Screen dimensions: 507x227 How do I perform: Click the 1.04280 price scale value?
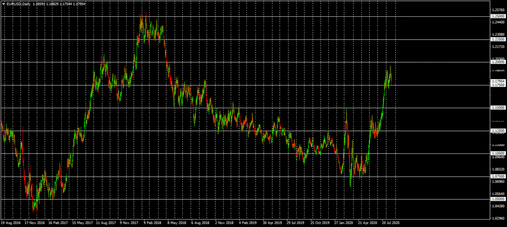(x=498, y=206)
